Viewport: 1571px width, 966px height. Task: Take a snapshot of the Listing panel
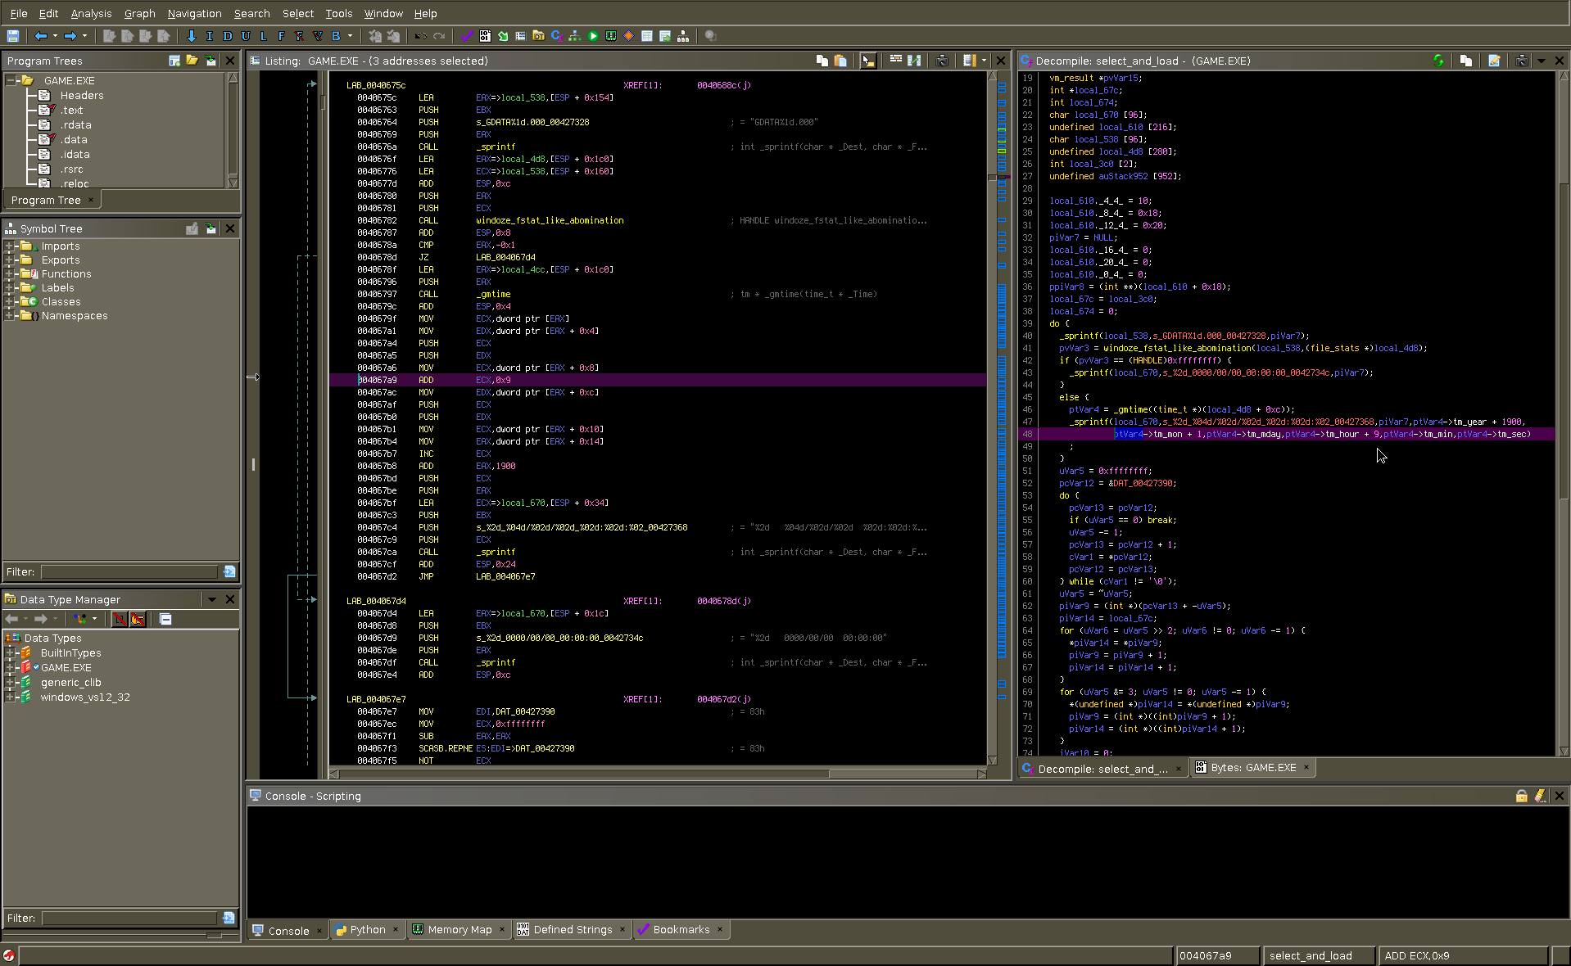point(942,61)
